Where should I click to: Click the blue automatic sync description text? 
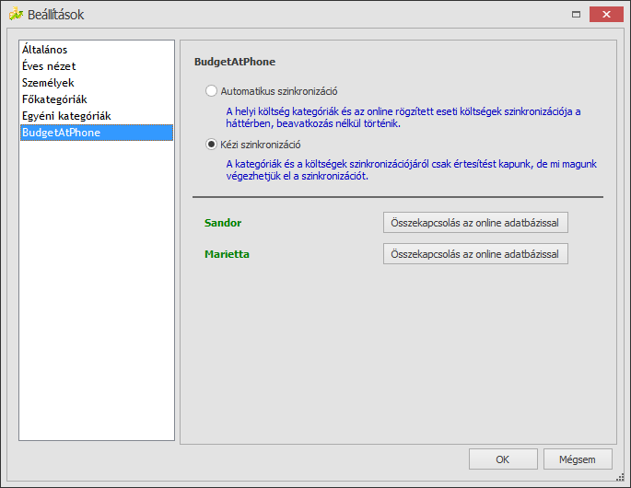click(x=403, y=117)
